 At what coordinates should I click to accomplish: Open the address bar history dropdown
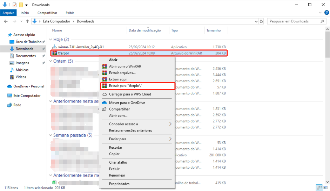click(255, 21)
